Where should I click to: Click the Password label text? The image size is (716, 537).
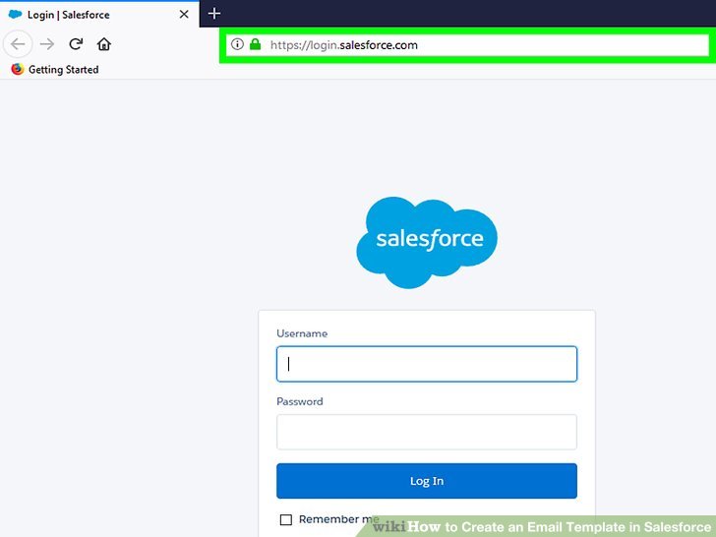coord(300,401)
